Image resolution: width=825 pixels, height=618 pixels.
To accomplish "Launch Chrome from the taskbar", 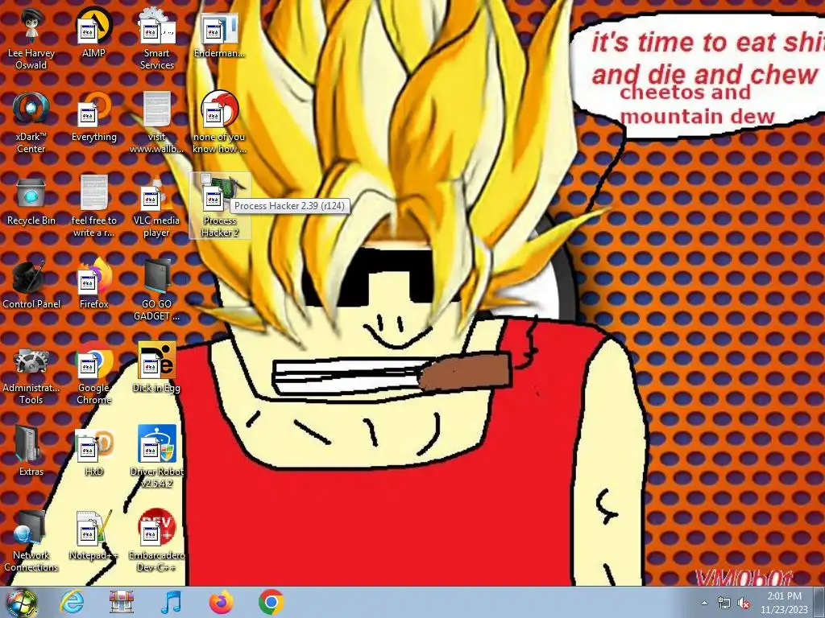I will click(271, 602).
